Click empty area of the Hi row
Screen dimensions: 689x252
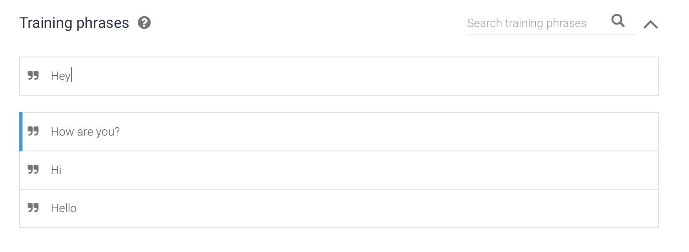[x=358, y=170]
